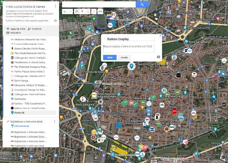
Task: Click the cloud saved-status icon
Action: pyautogui.click(x=55, y=21)
